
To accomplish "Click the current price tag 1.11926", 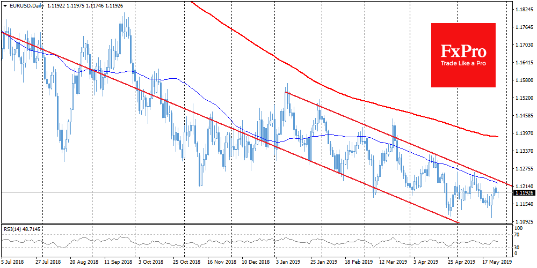I will pyautogui.click(x=524, y=192).
